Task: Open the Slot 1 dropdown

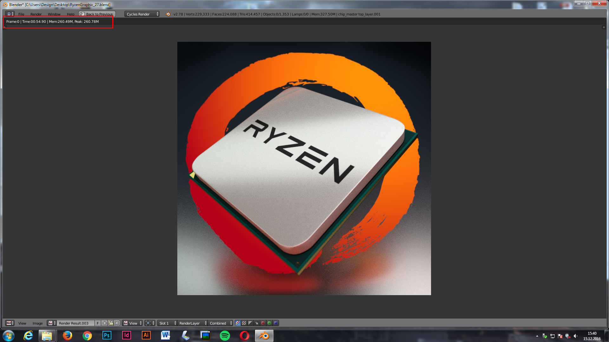Action: 167,323
